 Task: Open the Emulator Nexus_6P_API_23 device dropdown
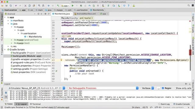tap(37, 88)
